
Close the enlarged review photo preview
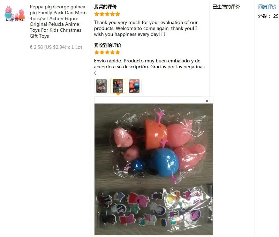[x=207, y=101]
